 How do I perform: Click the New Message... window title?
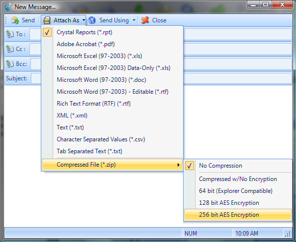pos(35,7)
